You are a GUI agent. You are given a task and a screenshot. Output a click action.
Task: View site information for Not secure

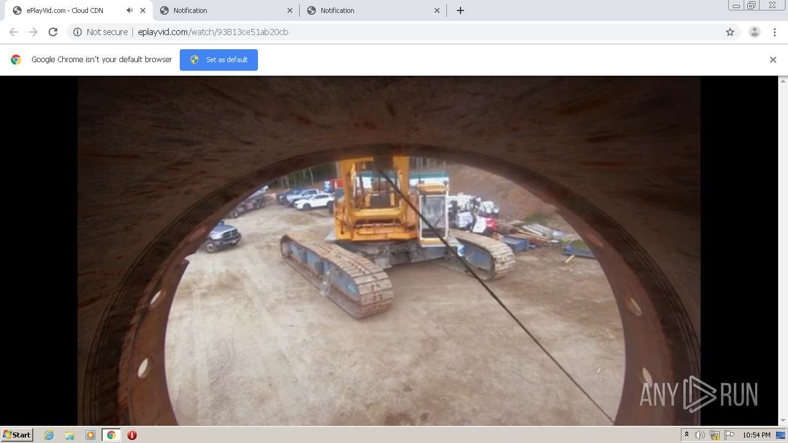point(78,32)
